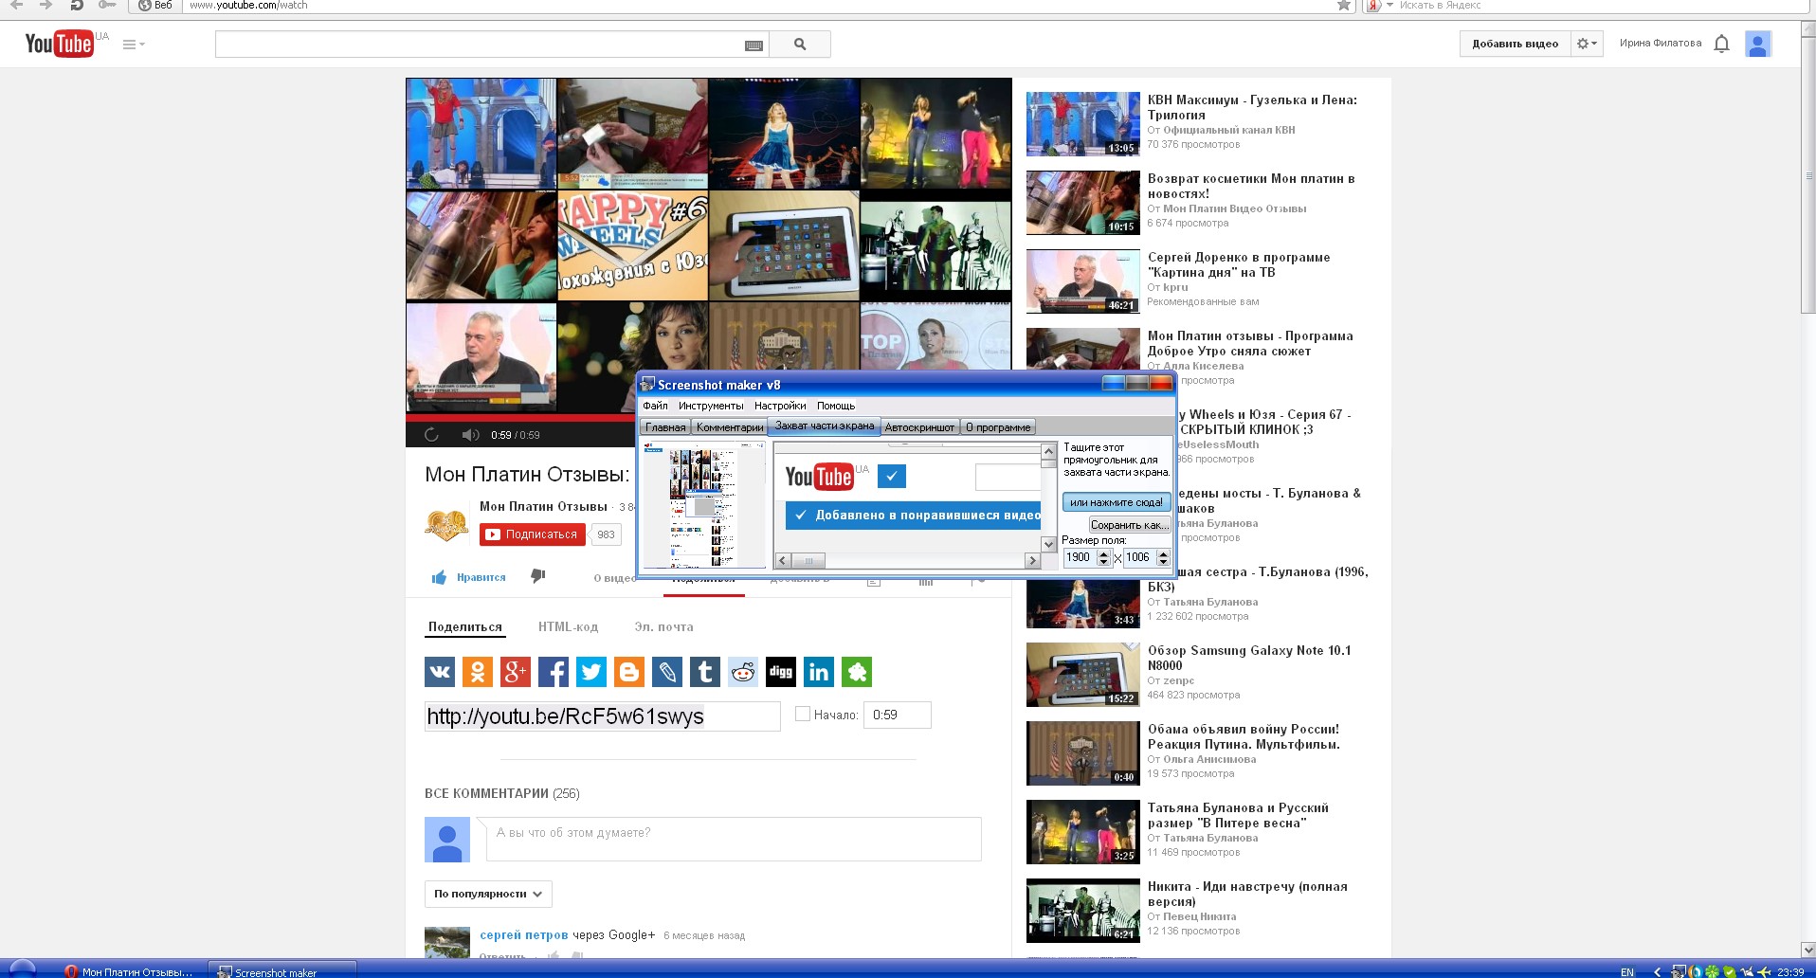
Task: Share the video on Facebook
Action: pyautogui.click(x=554, y=672)
